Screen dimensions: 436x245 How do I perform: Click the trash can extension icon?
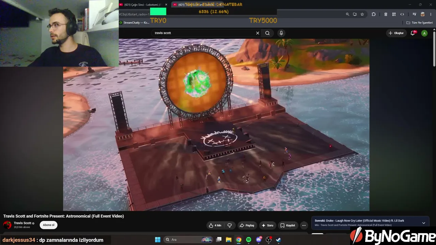386,14
